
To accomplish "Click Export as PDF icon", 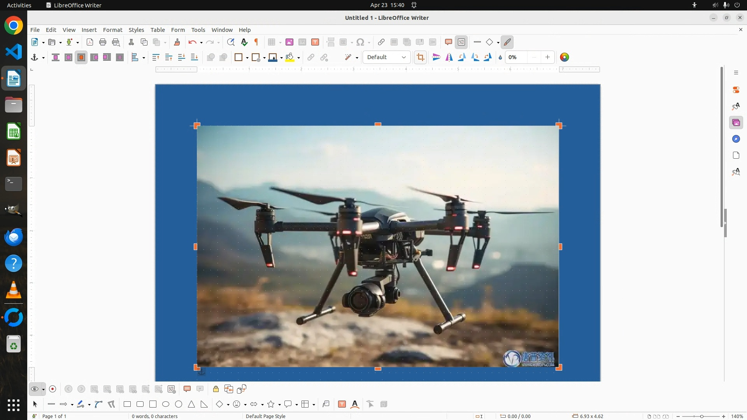I will point(90,42).
